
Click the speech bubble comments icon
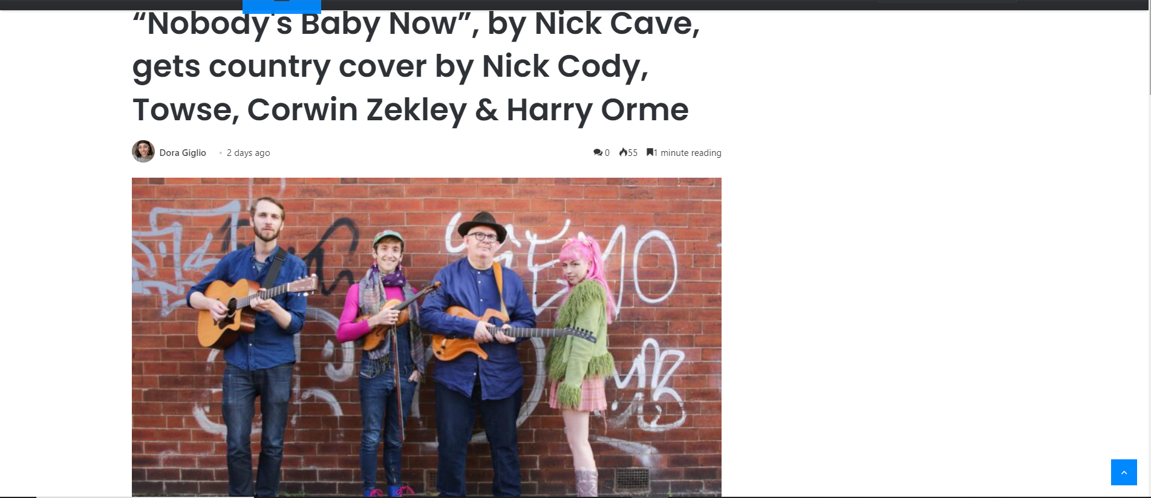(x=598, y=153)
